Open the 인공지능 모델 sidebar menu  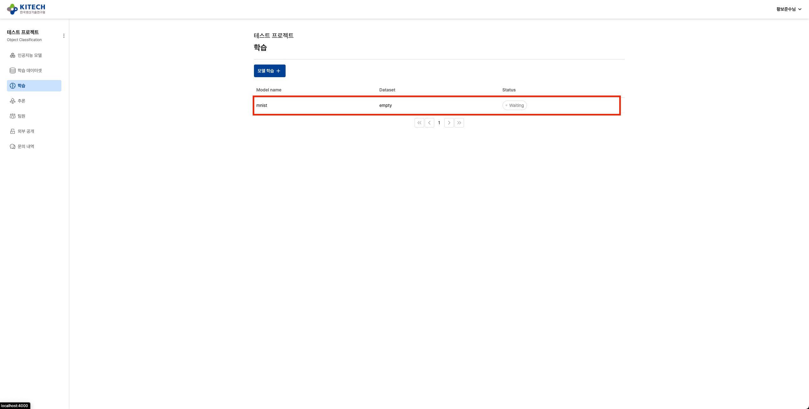30,55
